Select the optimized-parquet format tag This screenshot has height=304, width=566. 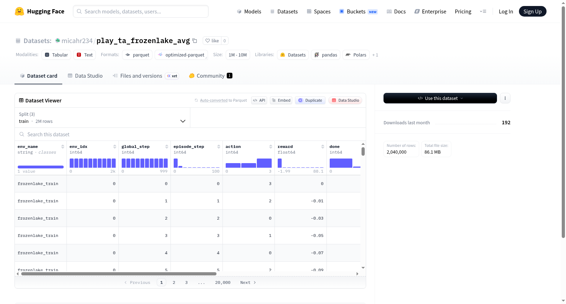click(181, 55)
